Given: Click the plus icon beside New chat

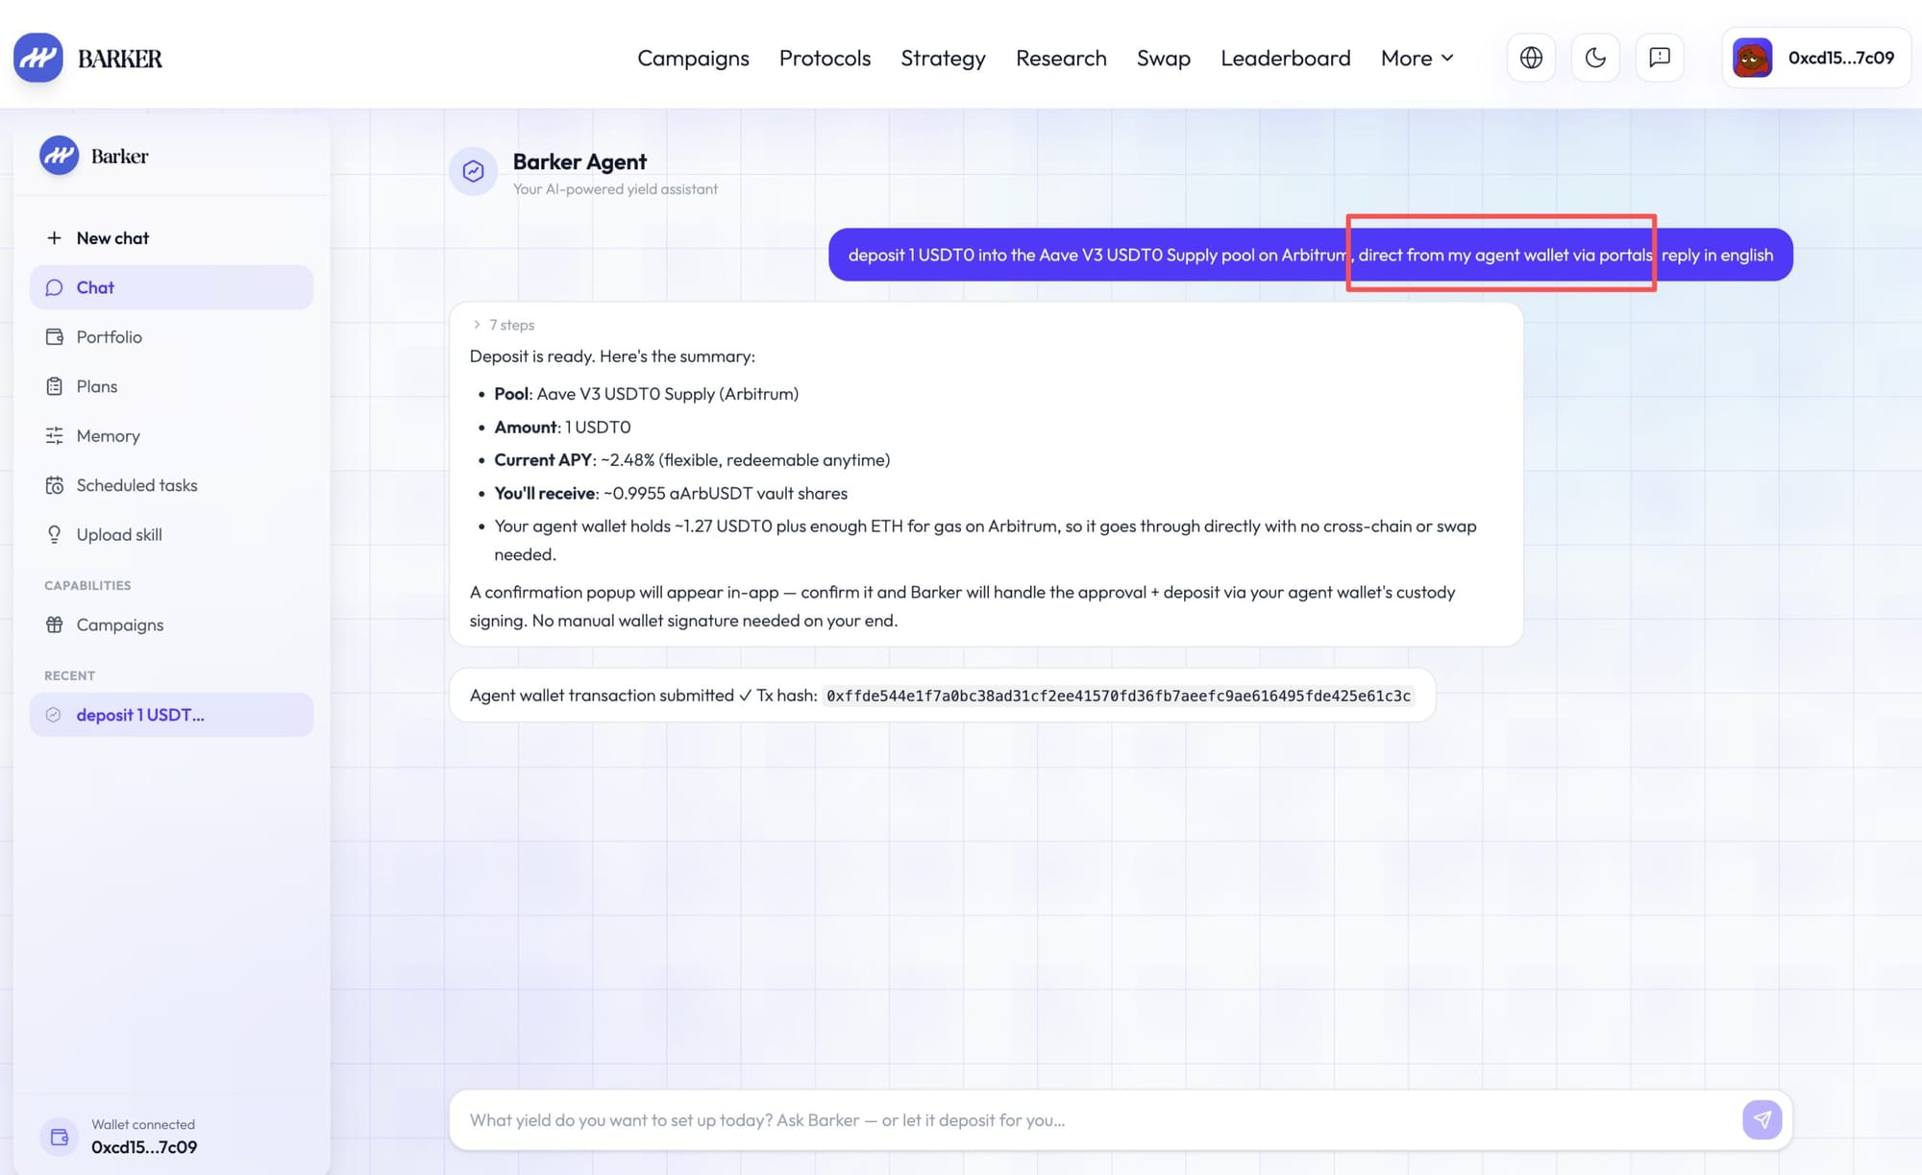Looking at the screenshot, I should pyautogui.click(x=54, y=238).
